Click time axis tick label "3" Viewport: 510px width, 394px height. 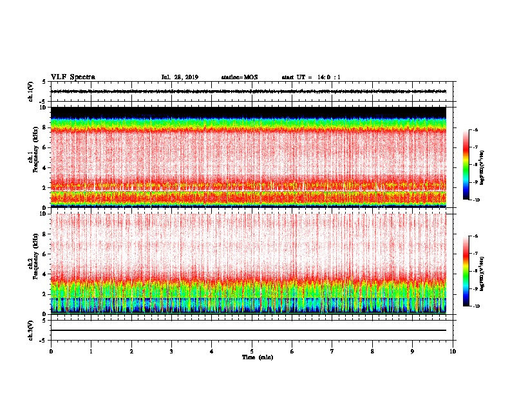click(171, 352)
